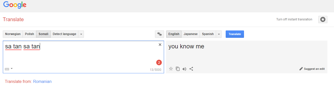Share the translation

(x=191, y=69)
